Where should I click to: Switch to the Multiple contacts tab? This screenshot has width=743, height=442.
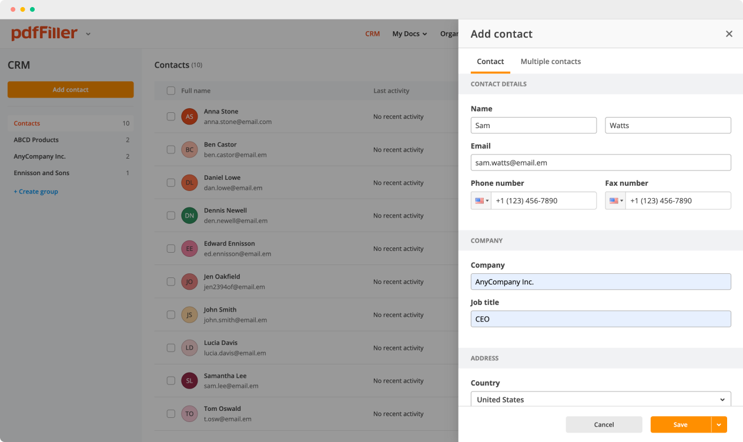coord(551,61)
